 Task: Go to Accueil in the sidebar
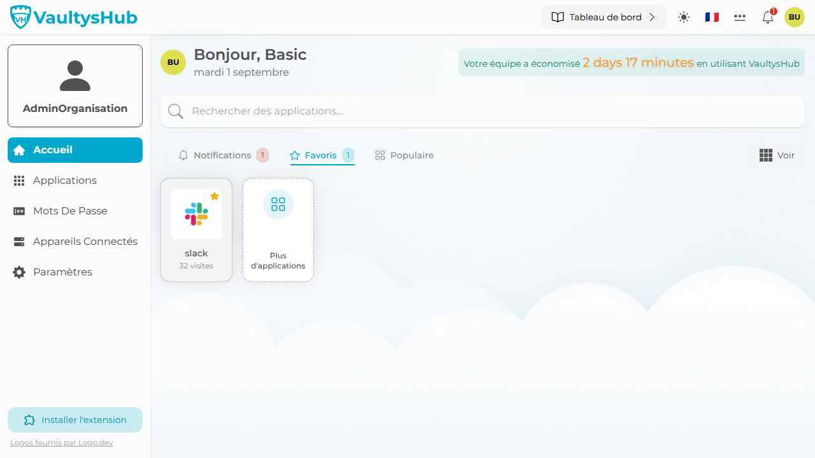point(75,150)
